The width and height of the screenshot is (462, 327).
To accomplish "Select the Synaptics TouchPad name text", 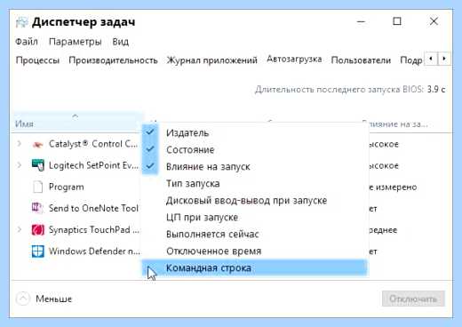I will pyautogui.click(x=94, y=229).
